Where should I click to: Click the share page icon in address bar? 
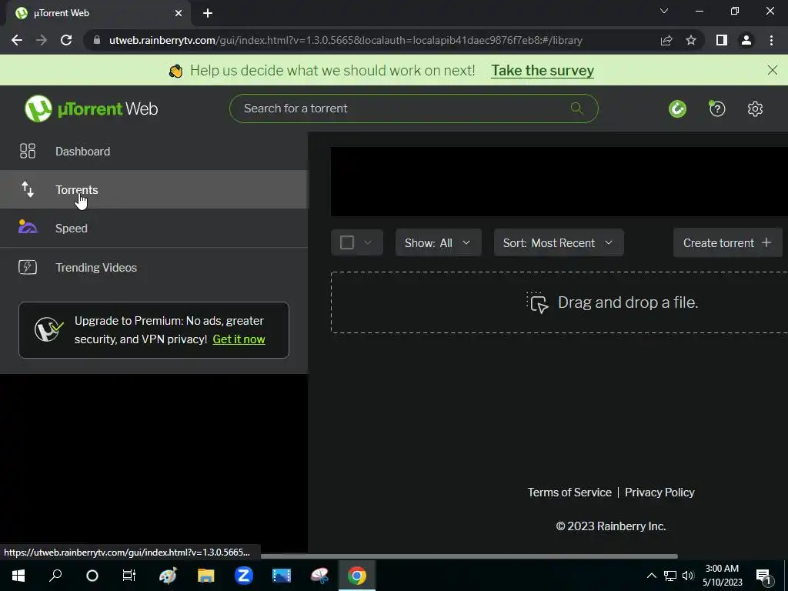666,40
